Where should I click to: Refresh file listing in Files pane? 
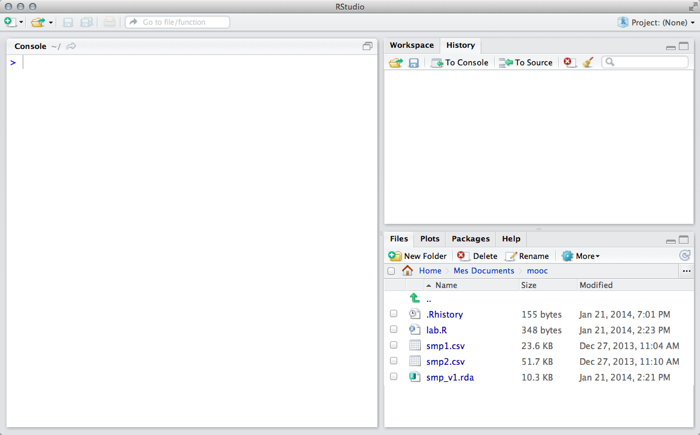click(x=685, y=256)
